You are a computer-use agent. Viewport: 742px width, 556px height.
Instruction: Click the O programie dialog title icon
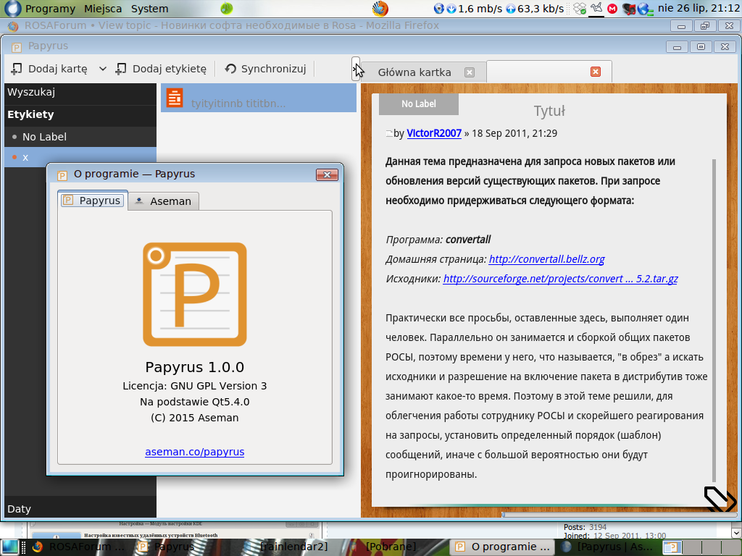pos(62,175)
